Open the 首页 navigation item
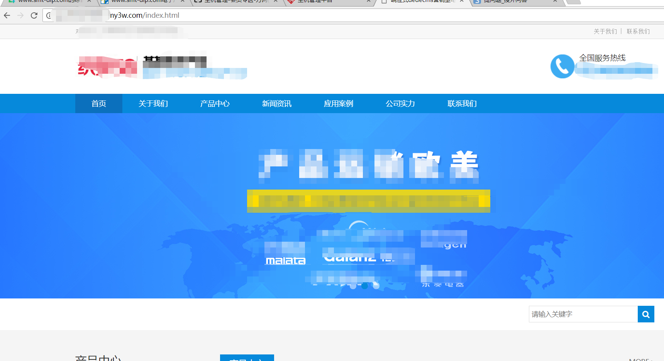Screen dimensions: 664x361 pos(99,103)
